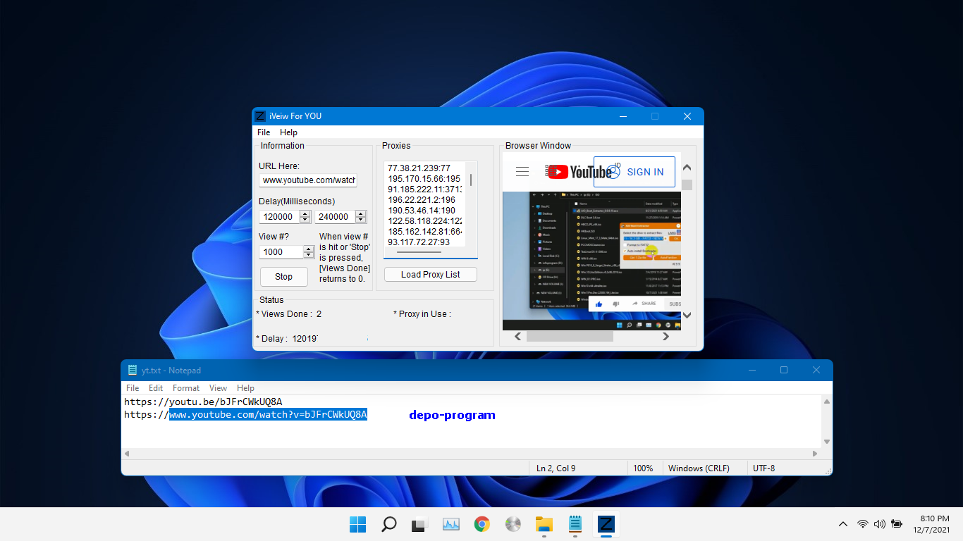This screenshot has height=541, width=963.
Task: Open the File menu in iVeiw For YOU
Action: pyautogui.click(x=264, y=132)
